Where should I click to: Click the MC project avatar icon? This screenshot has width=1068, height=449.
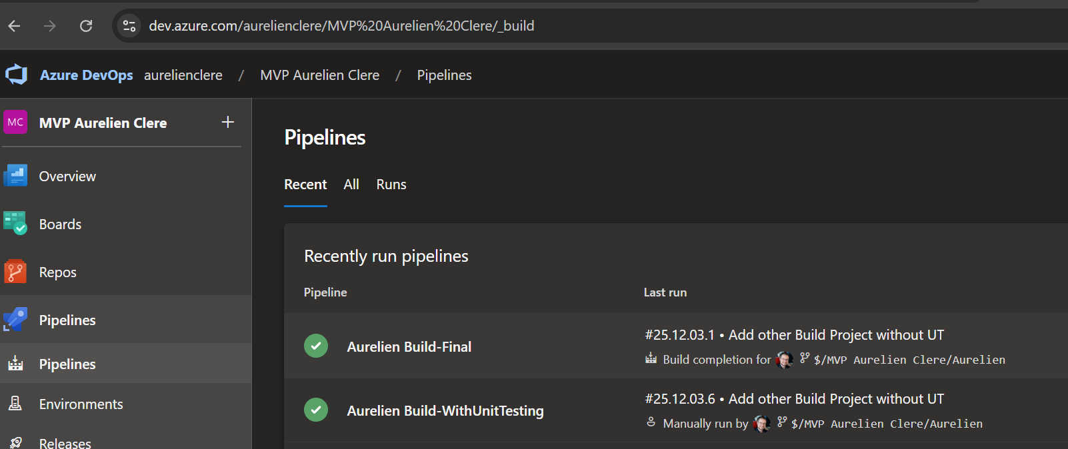[x=15, y=123]
